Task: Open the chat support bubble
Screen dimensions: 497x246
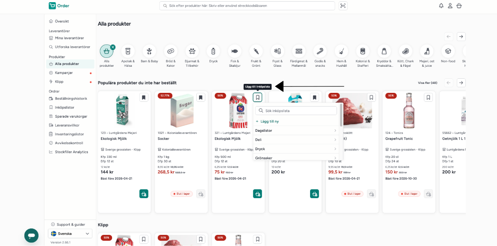Action: tap(31, 236)
